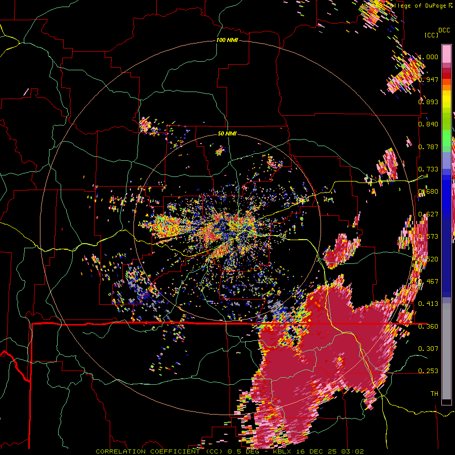
Task: Select the 1.000 value on the scale
Action: [x=428, y=57]
